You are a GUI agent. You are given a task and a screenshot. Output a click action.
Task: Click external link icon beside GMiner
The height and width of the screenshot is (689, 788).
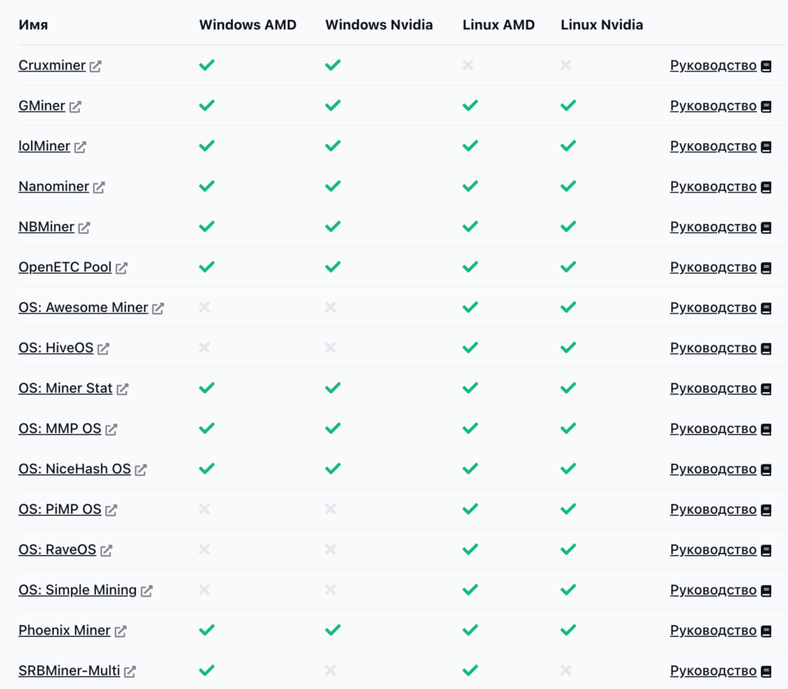click(x=75, y=107)
